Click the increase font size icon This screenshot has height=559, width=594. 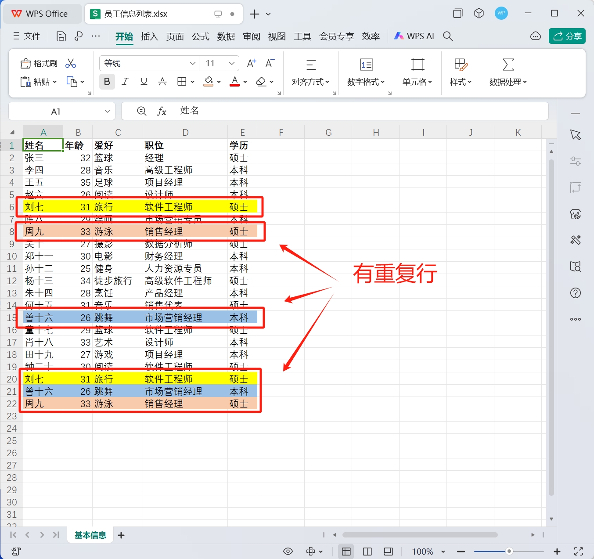click(x=252, y=64)
